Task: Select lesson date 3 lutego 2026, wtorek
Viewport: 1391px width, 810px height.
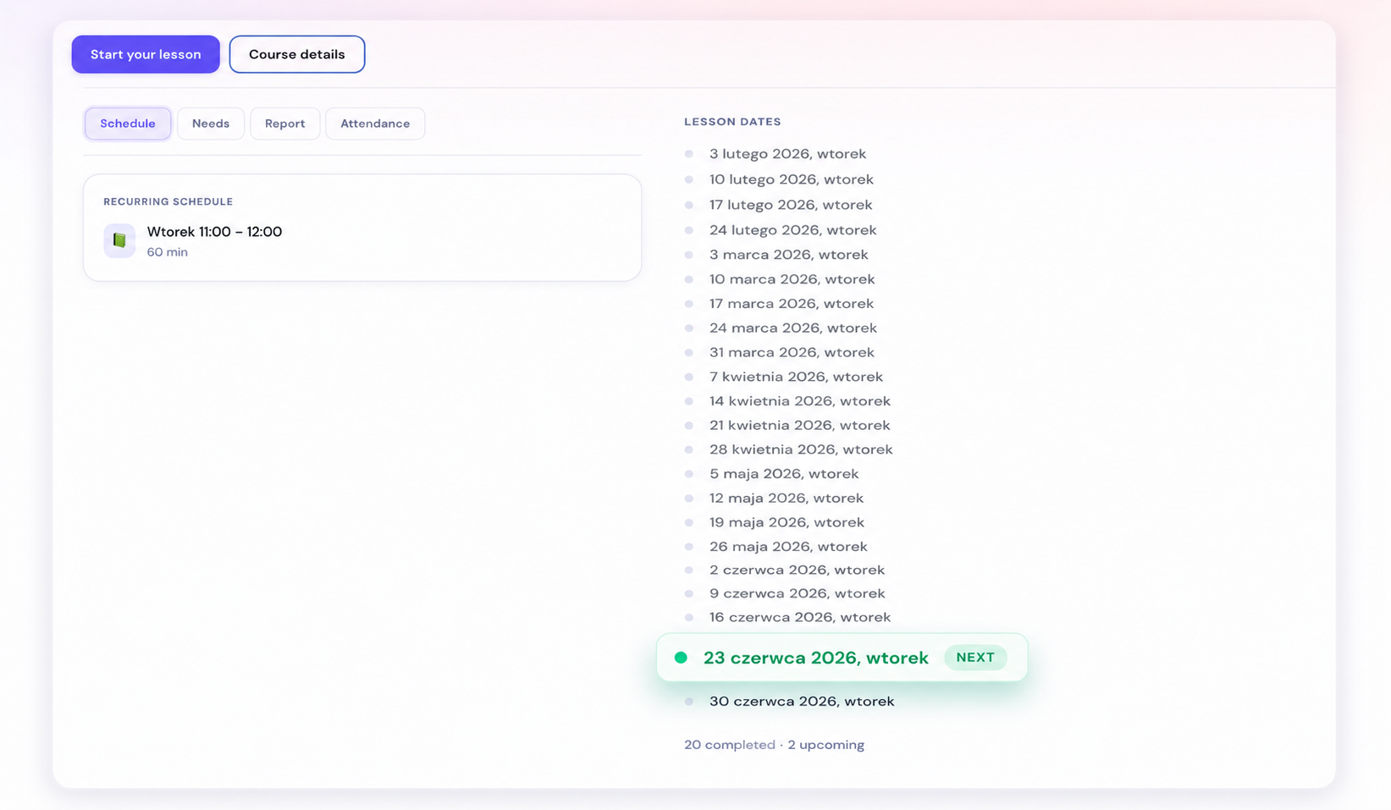Action: tap(787, 154)
